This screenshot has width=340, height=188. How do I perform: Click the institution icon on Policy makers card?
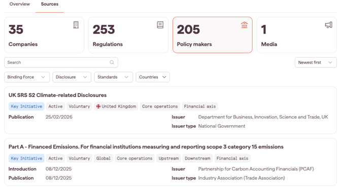[245, 25]
